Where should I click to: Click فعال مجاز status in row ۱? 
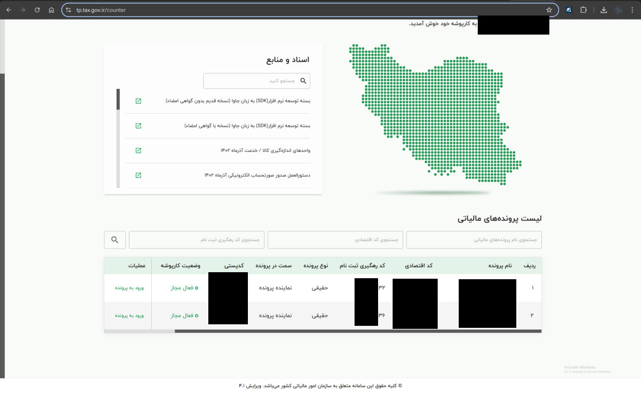click(184, 288)
